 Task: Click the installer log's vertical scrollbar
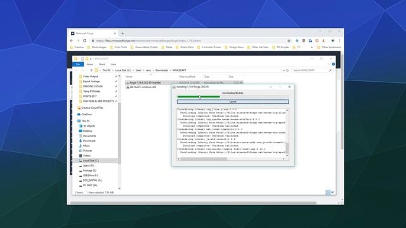[287, 148]
